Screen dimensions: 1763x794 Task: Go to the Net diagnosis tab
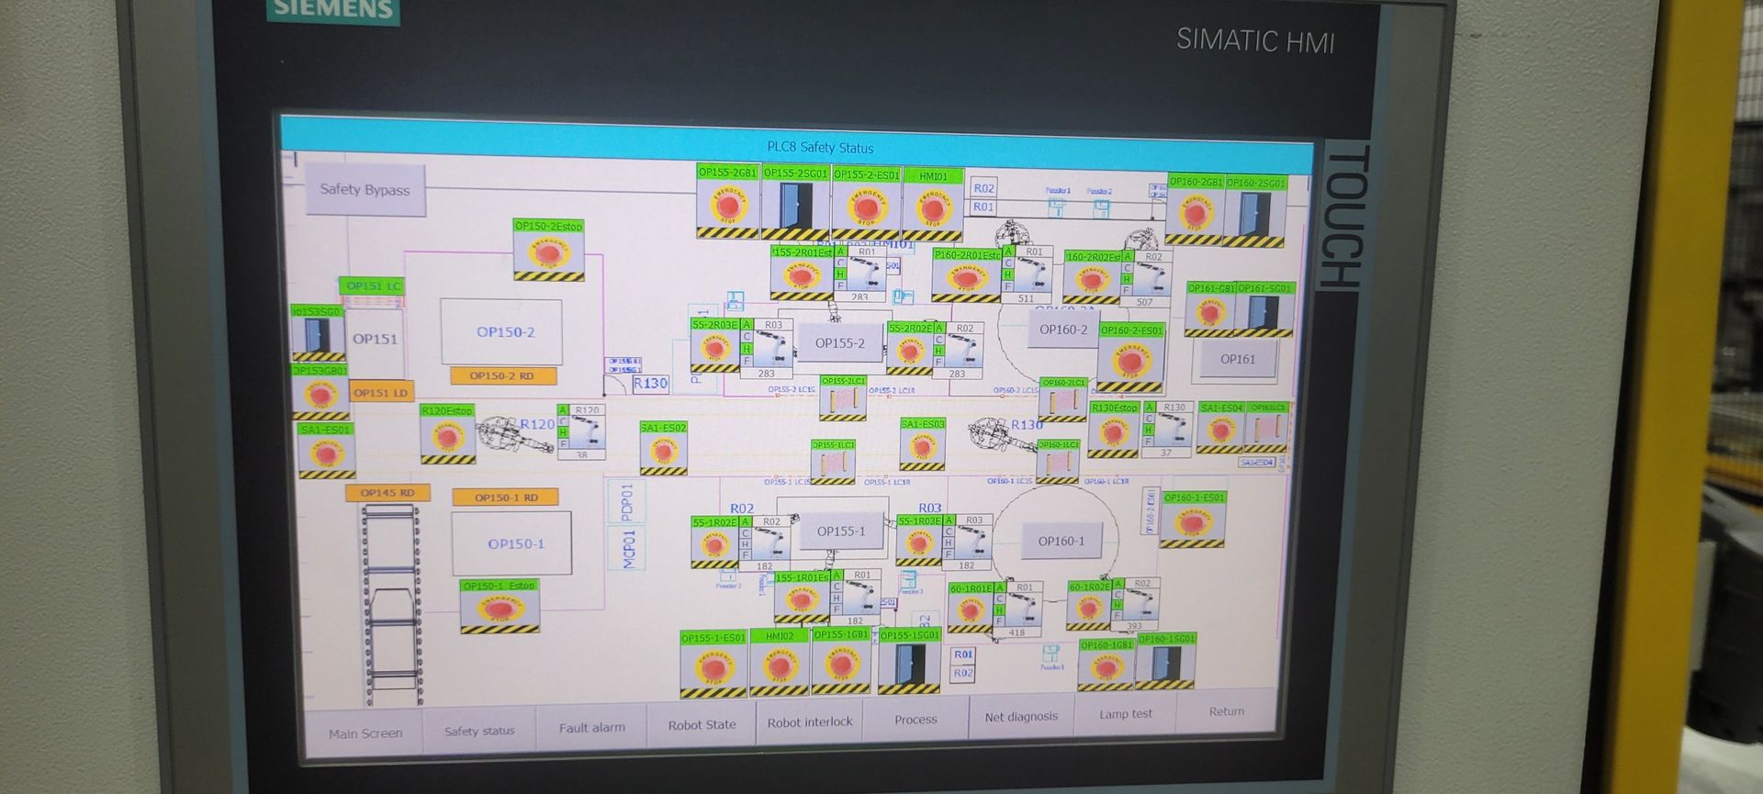(1021, 717)
